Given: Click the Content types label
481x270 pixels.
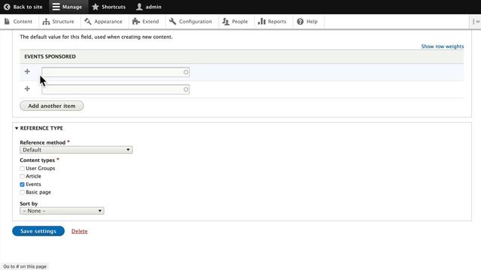Looking at the screenshot, I should point(38,160).
